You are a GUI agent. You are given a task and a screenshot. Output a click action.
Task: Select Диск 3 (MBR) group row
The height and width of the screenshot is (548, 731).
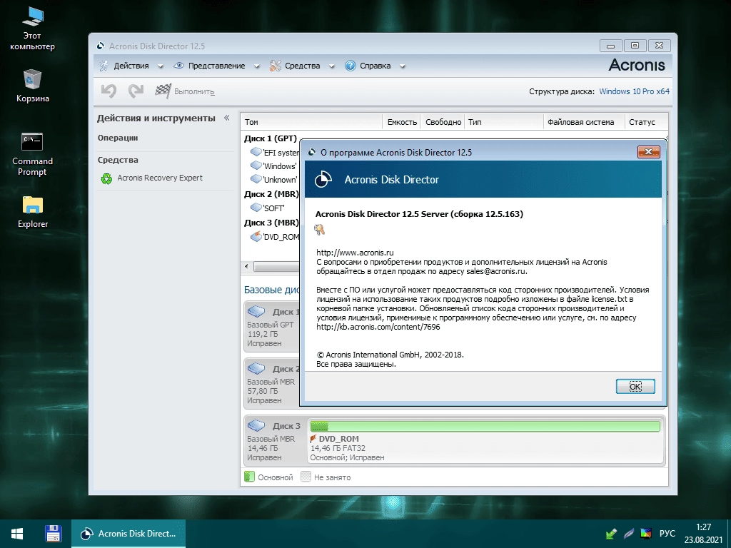tap(271, 223)
